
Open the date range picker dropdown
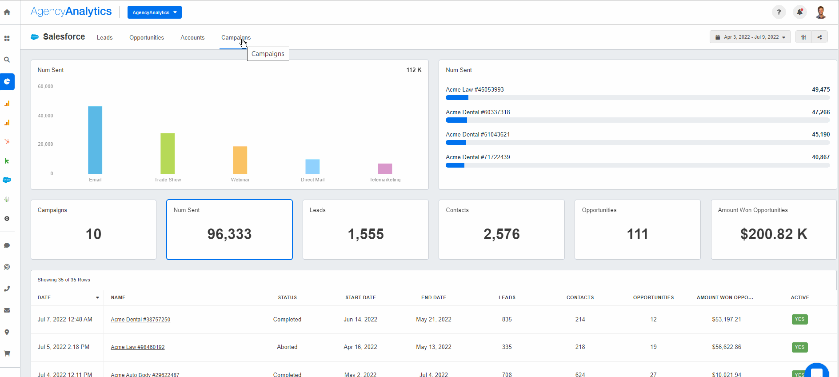pos(750,37)
